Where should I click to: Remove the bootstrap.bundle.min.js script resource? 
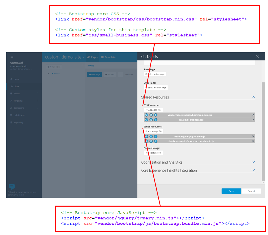pyautogui.click(x=253, y=141)
